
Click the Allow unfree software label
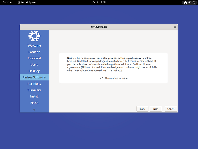[x=116, y=78]
